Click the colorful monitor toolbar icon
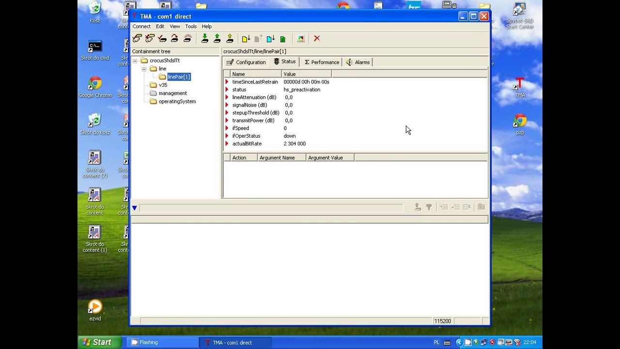The image size is (620, 349). pyautogui.click(x=301, y=38)
